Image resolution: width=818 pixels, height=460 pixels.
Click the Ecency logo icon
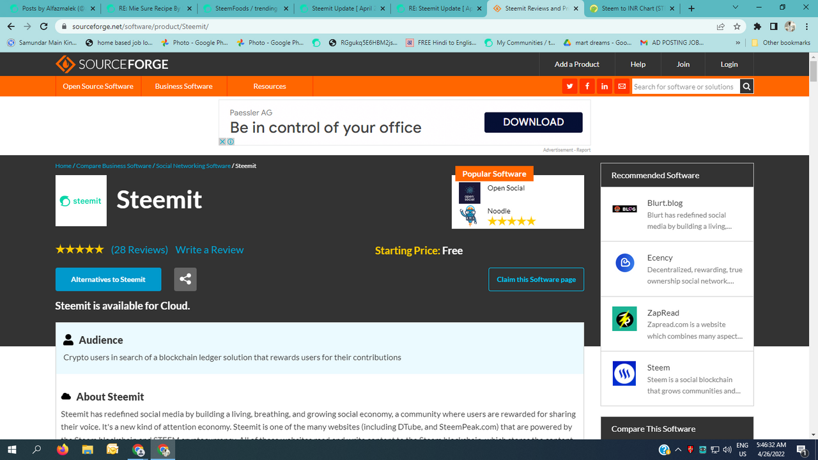click(x=624, y=263)
